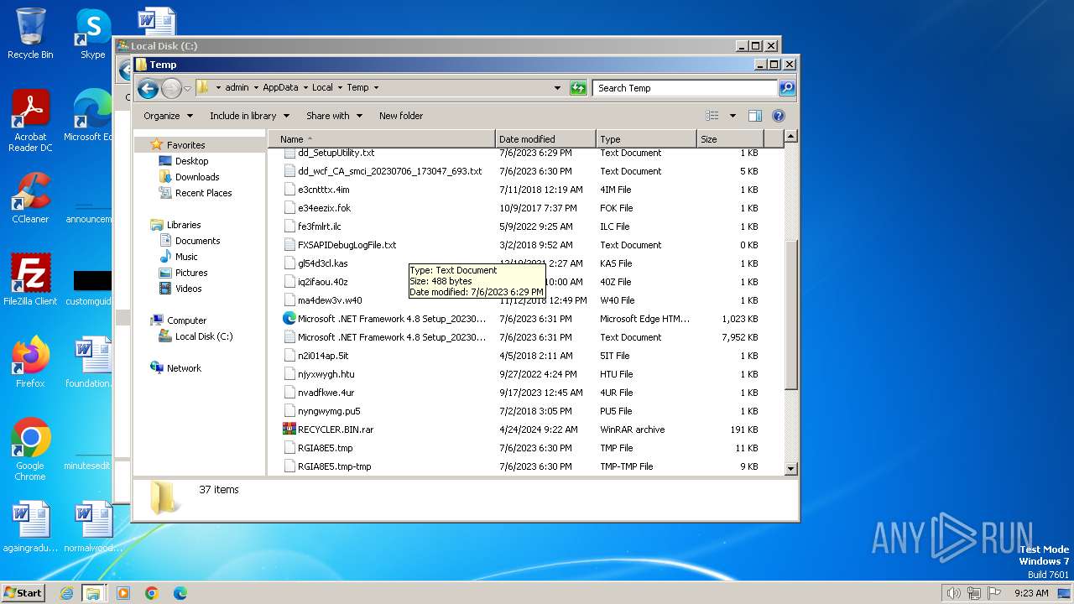Select Favorites in the navigation pane
The height and width of the screenshot is (604, 1074).
coord(185,145)
